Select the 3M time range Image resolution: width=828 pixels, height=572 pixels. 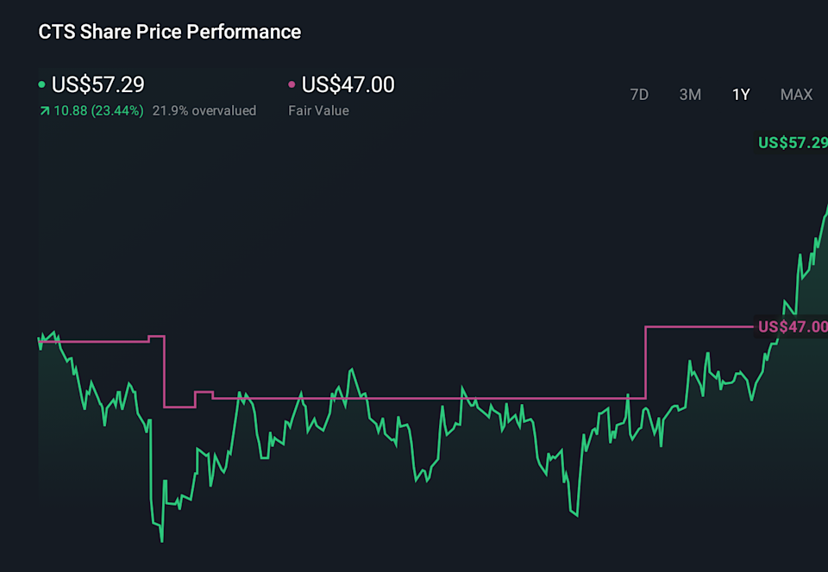[x=690, y=95]
